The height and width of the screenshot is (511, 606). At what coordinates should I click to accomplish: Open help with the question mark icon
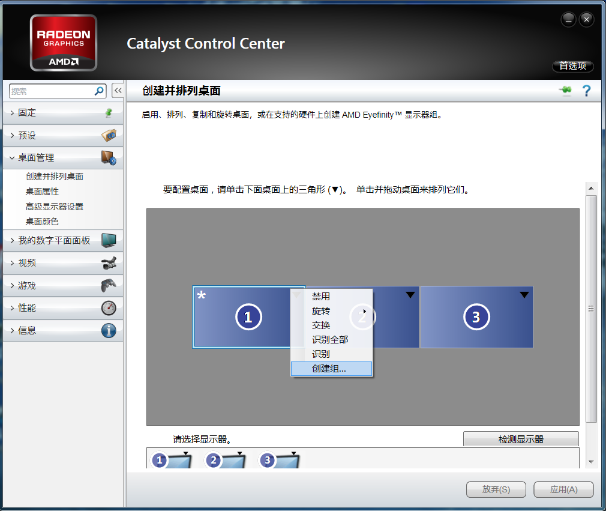click(586, 91)
